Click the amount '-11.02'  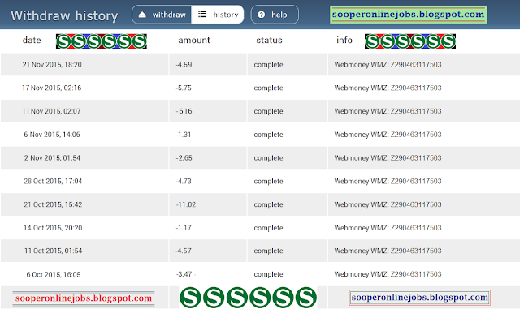pyautogui.click(x=186, y=204)
